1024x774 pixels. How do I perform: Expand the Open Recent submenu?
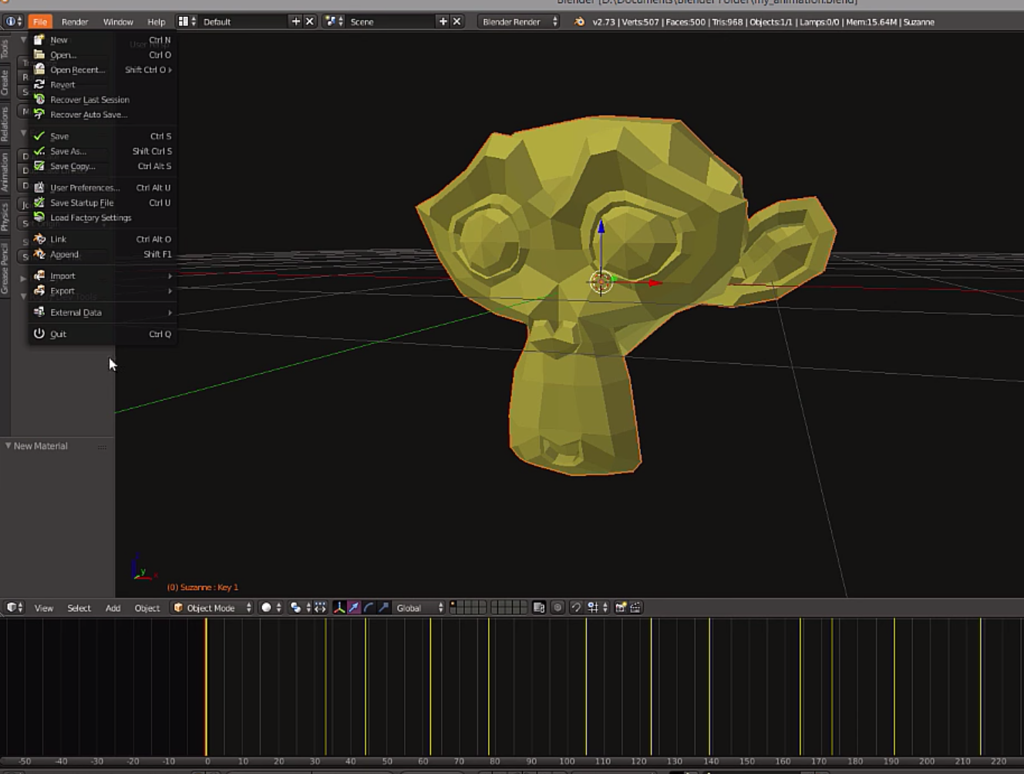point(103,69)
